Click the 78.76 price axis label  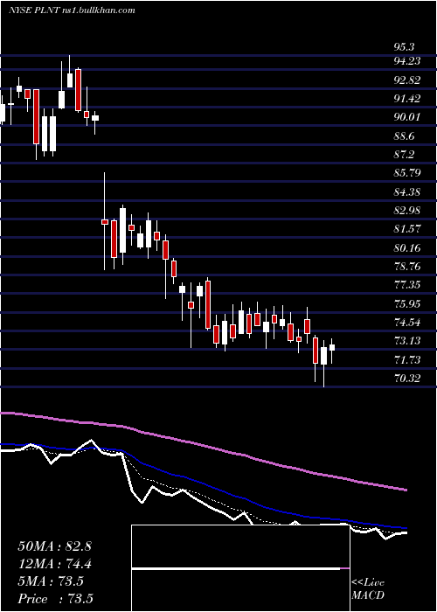pos(407,266)
